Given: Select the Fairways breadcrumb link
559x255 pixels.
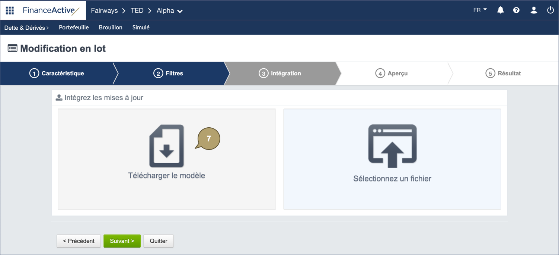Looking at the screenshot, I should [104, 11].
